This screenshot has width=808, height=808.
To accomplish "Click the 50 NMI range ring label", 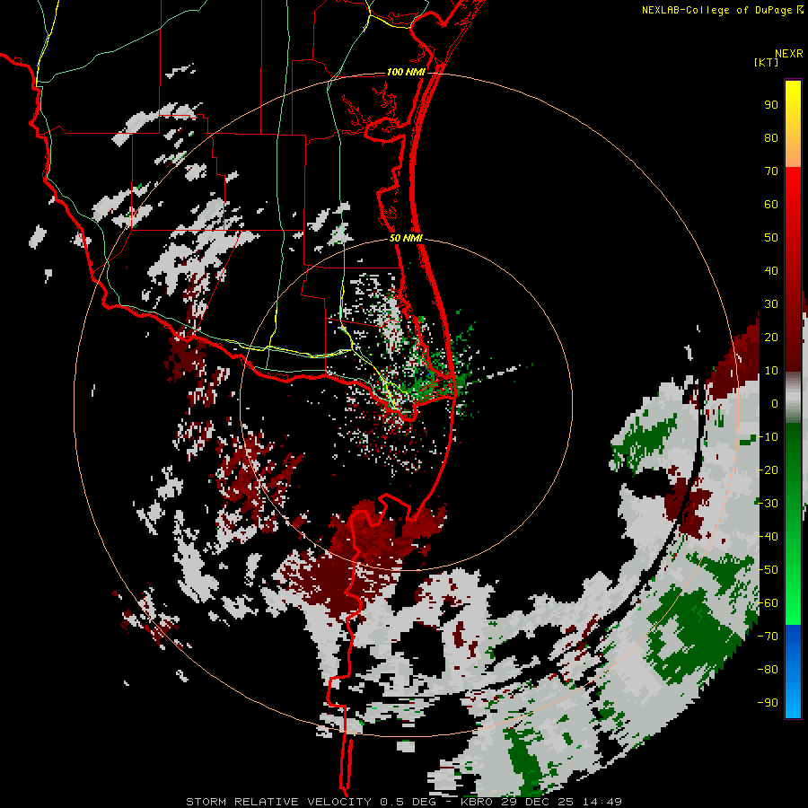I will tap(406, 238).
